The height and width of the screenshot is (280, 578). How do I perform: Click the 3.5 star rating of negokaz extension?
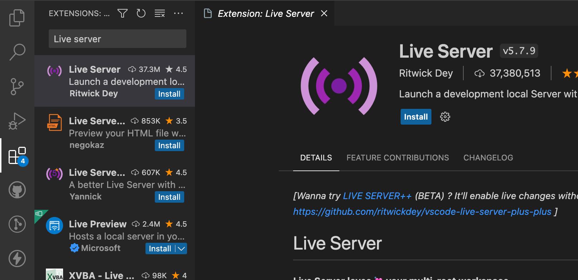(176, 121)
